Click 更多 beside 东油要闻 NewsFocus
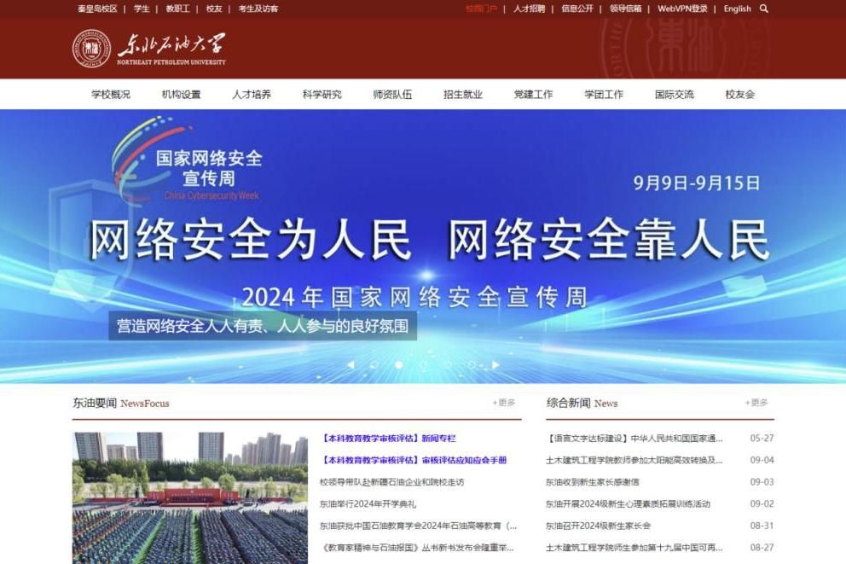Image resolution: width=846 pixels, height=564 pixels. click(504, 403)
